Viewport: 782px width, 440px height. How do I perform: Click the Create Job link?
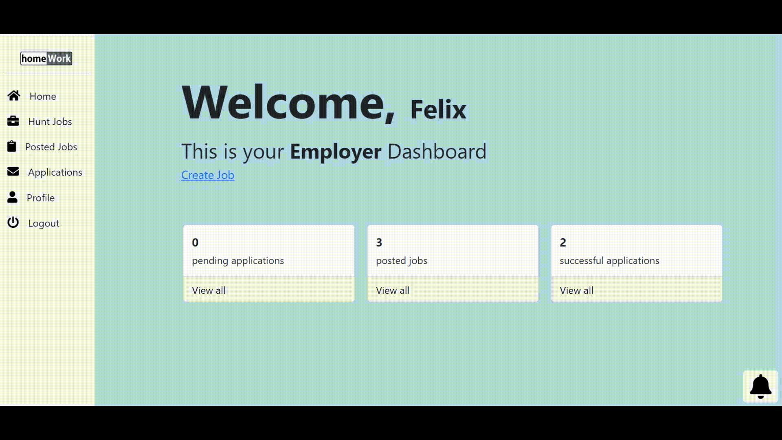coord(207,175)
